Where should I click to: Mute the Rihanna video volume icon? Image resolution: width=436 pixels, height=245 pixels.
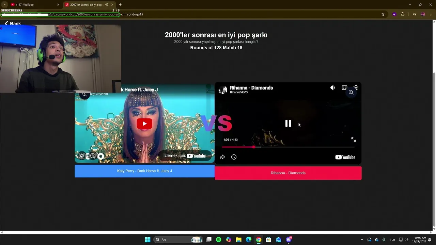point(332,88)
